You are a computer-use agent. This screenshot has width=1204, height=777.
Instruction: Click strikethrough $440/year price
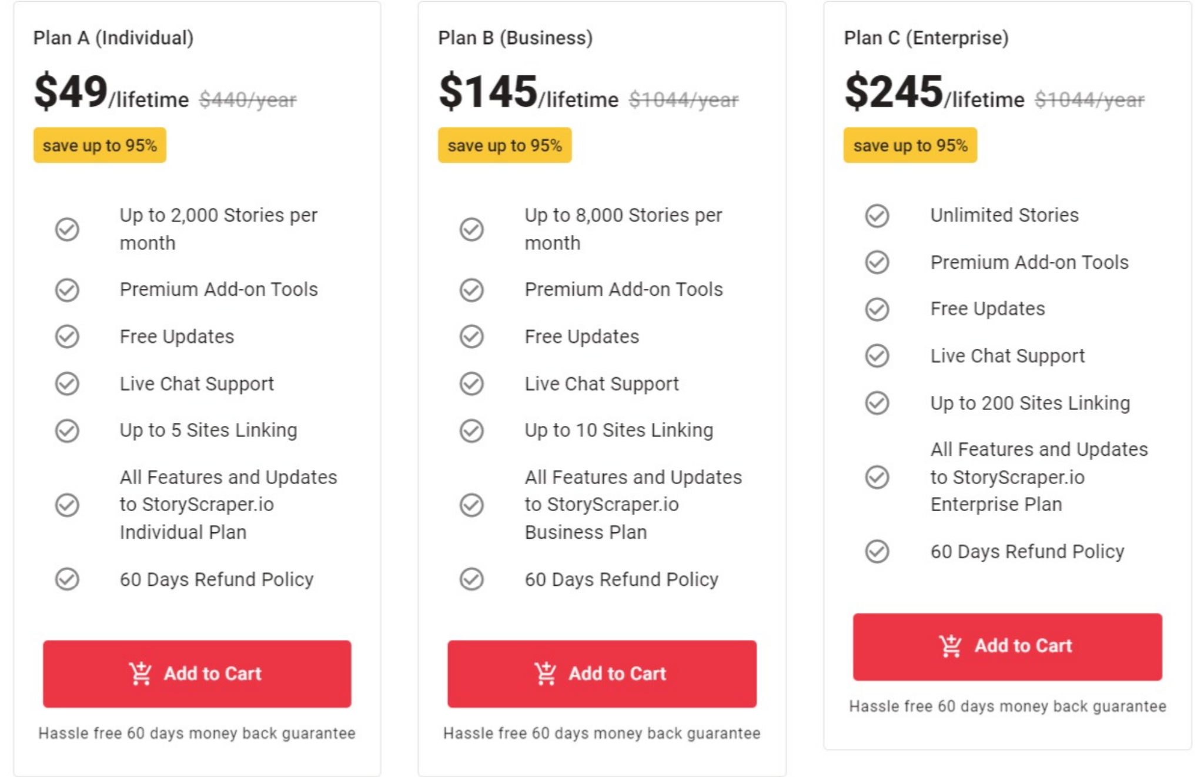click(248, 99)
